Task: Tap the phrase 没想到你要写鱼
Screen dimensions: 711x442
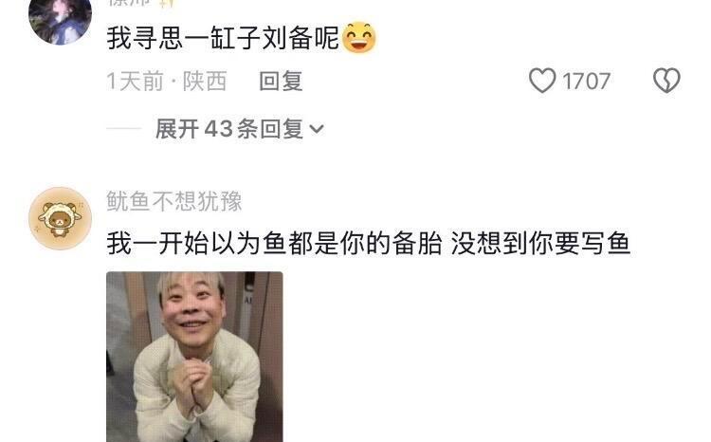Action: 540,244
